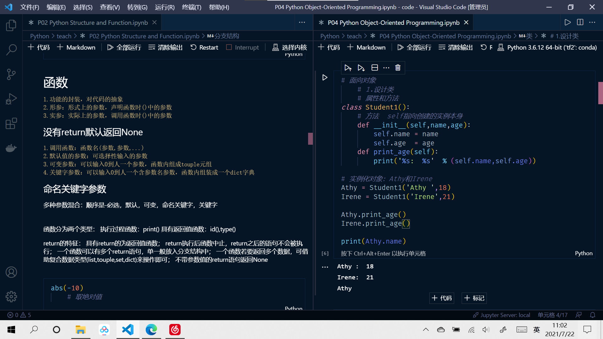Switch to P02 Python Structure and Function tab
The image size is (603, 339).
coord(92,23)
